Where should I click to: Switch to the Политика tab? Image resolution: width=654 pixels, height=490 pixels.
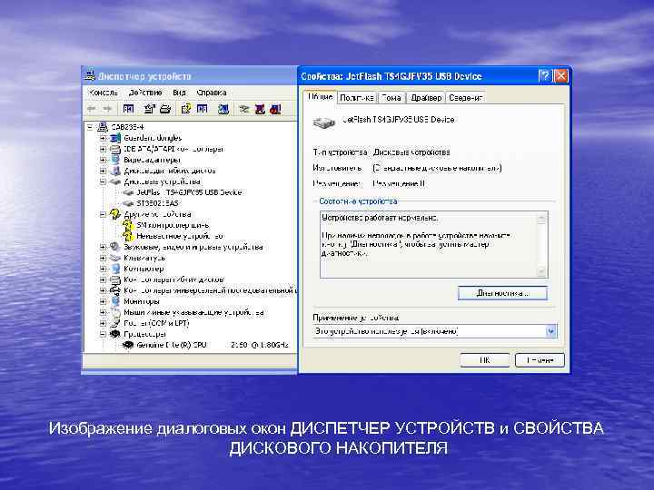click(x=357, y=98)
